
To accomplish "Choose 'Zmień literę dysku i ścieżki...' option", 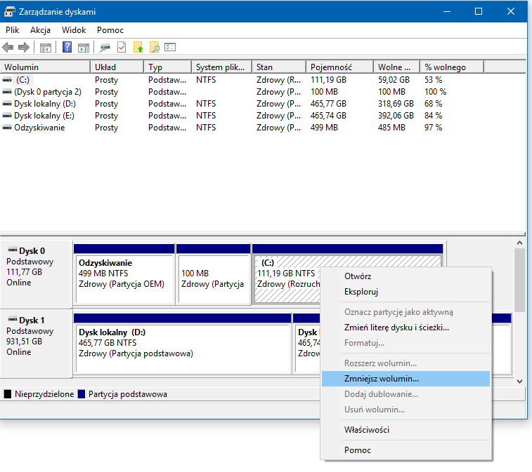I will [x=396, y=328].
